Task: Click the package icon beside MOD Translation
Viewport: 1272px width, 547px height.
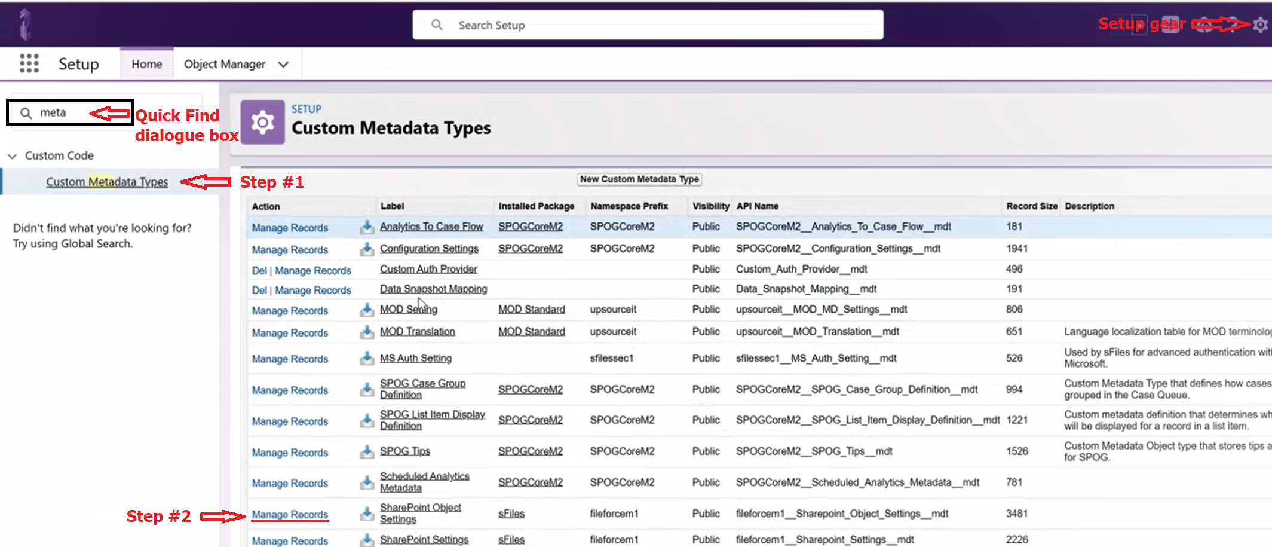Action: click(367, 332)
